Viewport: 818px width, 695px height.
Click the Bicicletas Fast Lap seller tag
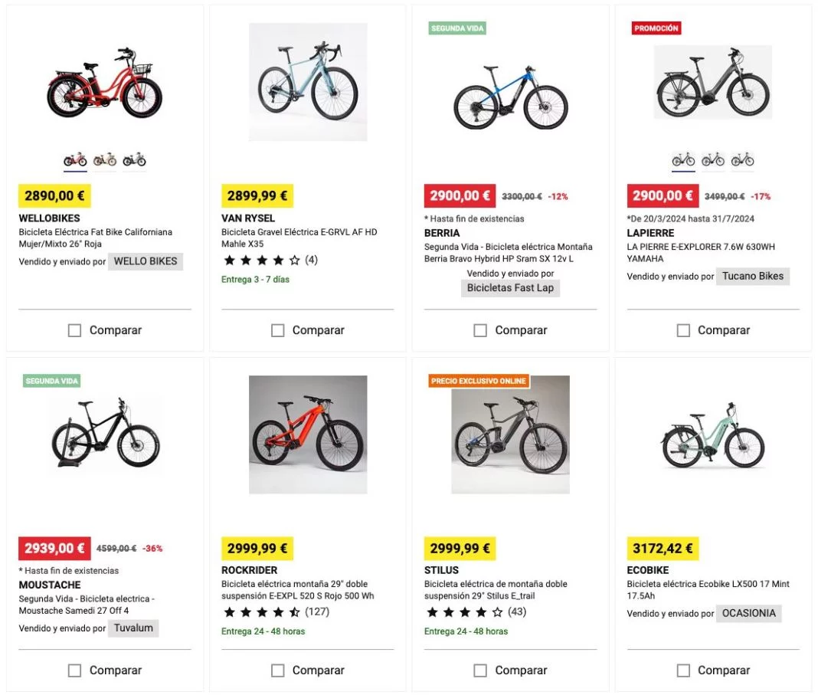pyautogui.click(x=510, y=288)
